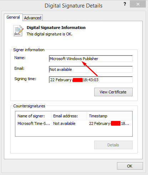Click the 'Signer information' group label
Screen dimensions: 148x175
tap(29, 50)
